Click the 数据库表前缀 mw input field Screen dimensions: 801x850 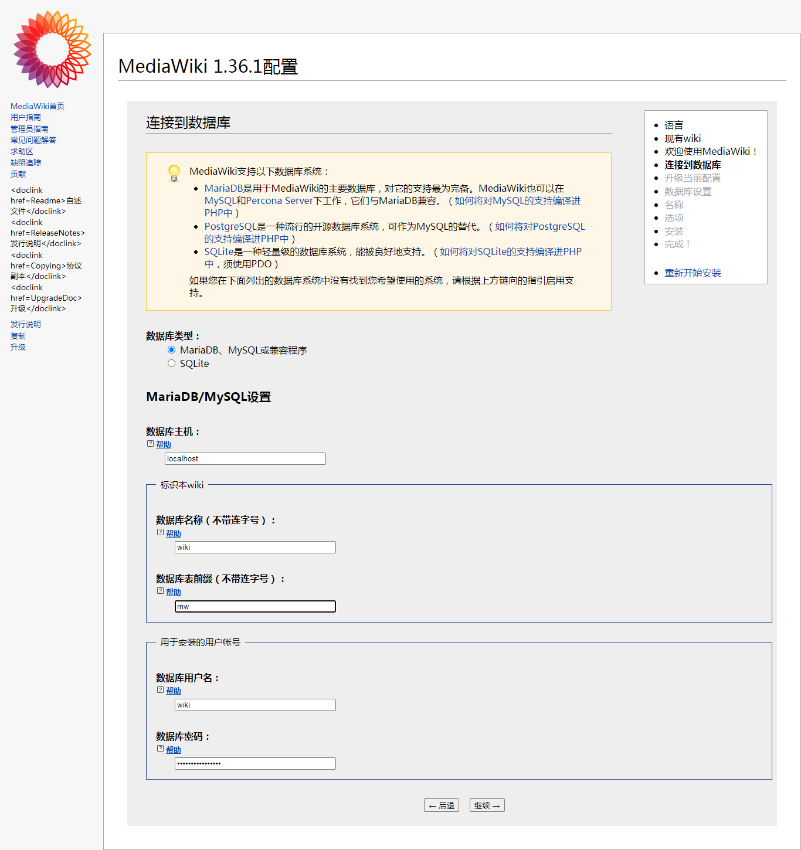(x=255, y=606)
